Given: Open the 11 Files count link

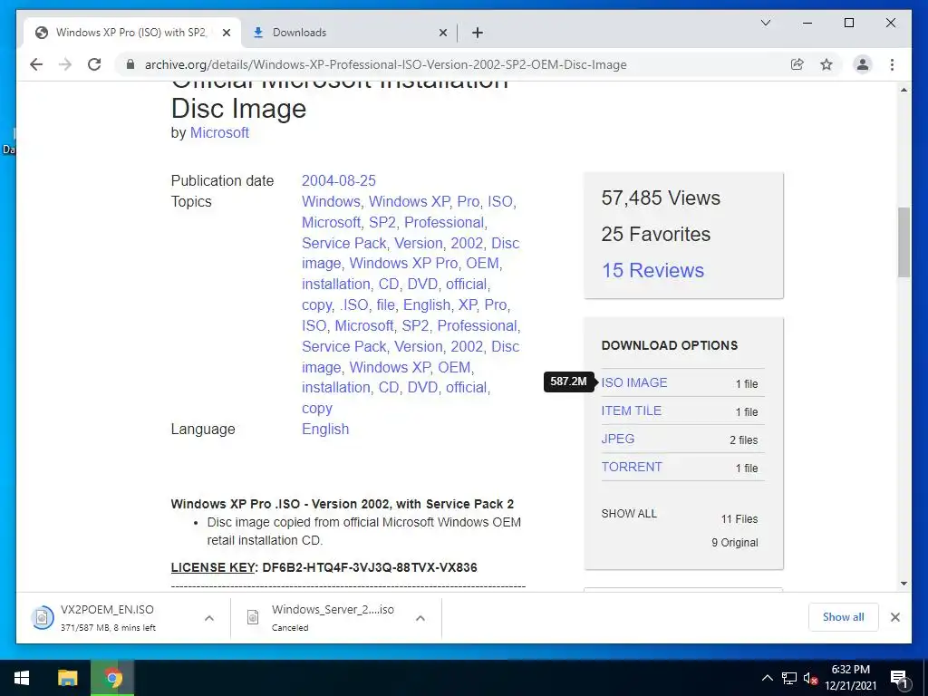Looking at the screenshot, I should (x=739, y=519).
